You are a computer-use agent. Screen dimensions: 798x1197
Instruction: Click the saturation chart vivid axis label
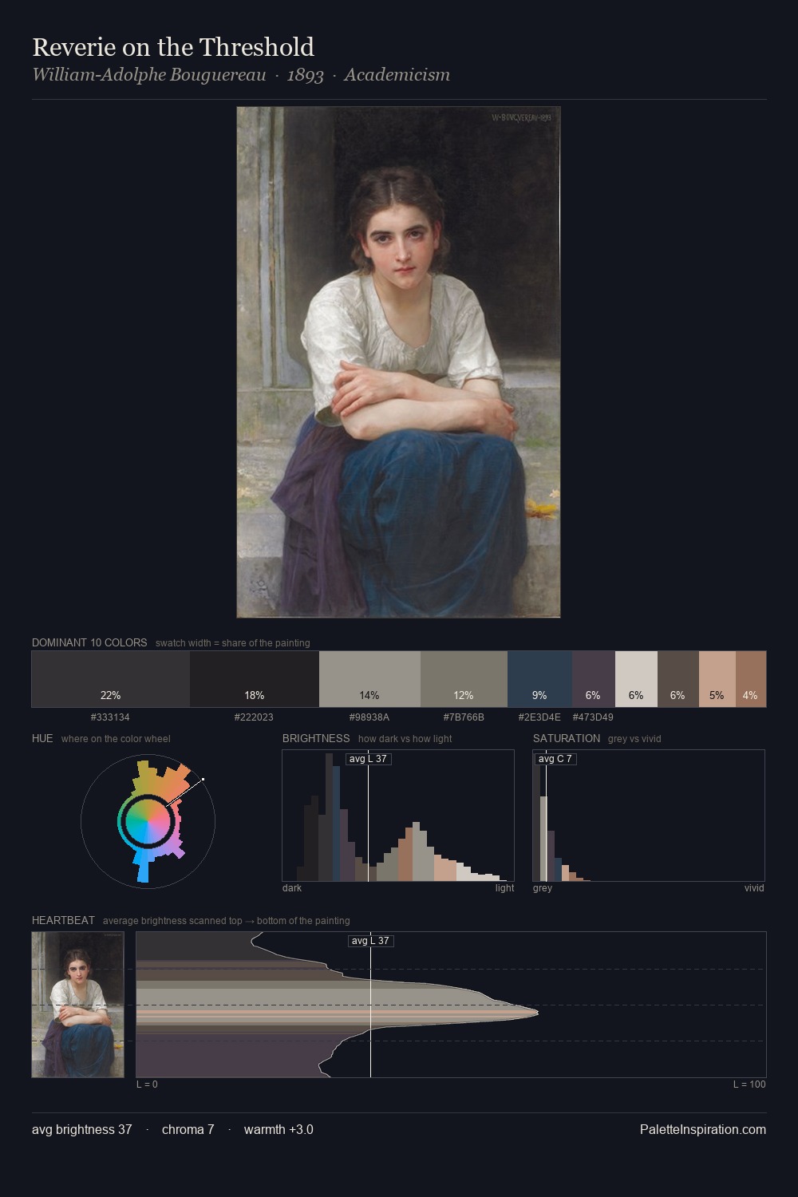[754, 888]
